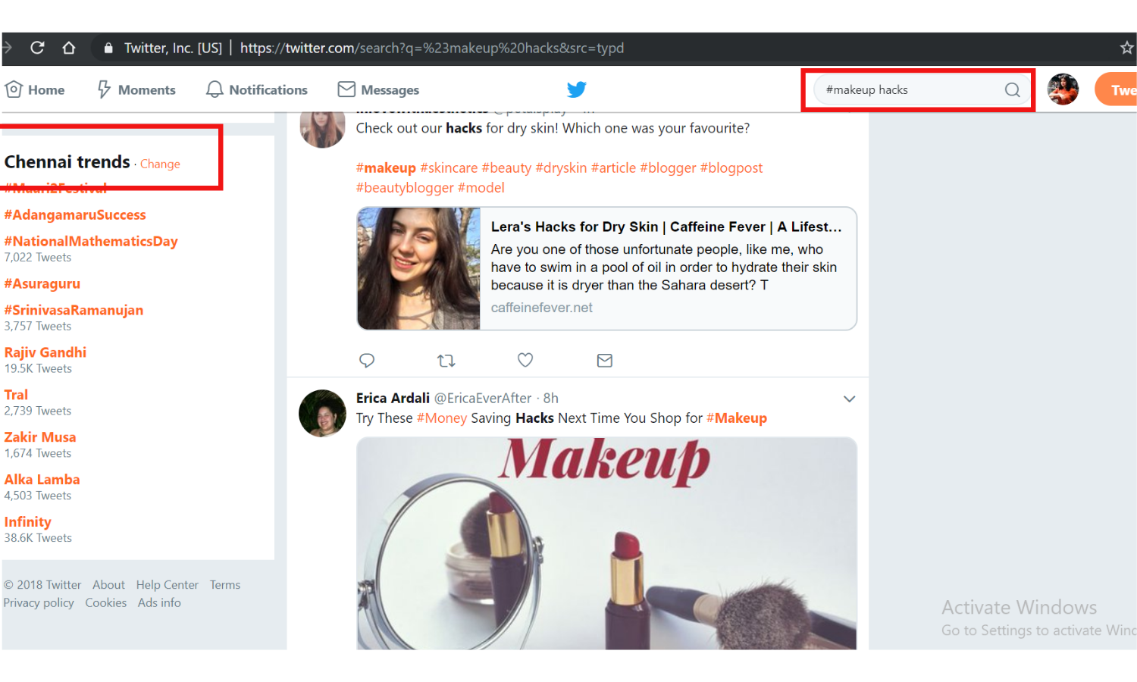
Task: Open the Cookies footer link
Action: 105,603
